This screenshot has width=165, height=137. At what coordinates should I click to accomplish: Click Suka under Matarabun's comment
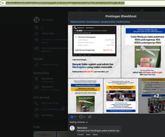pos(88,134)
